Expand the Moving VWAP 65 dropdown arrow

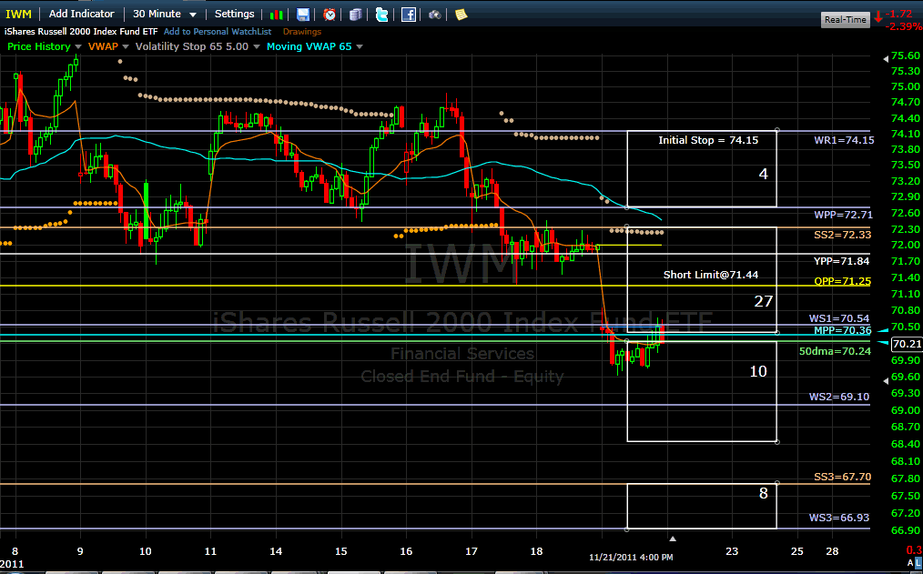tap(359, 47)
